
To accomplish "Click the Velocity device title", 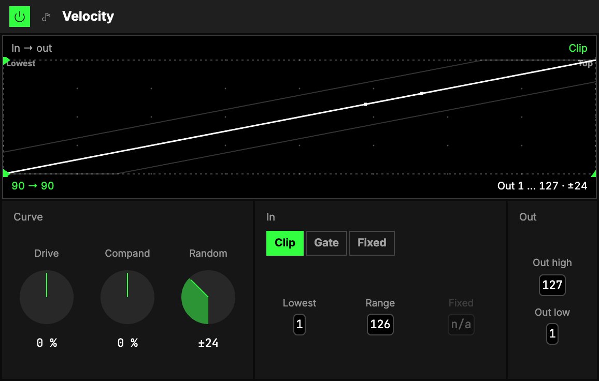I will [x=88, y=17].
